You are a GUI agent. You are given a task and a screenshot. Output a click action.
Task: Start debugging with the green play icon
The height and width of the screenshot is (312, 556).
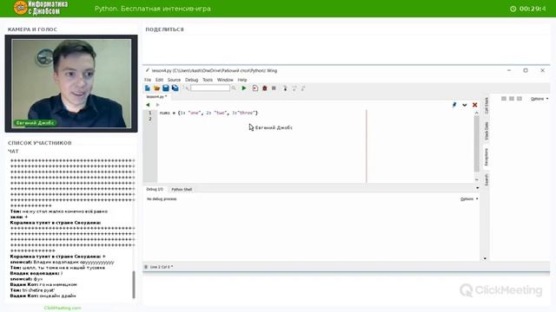(244, 88)
